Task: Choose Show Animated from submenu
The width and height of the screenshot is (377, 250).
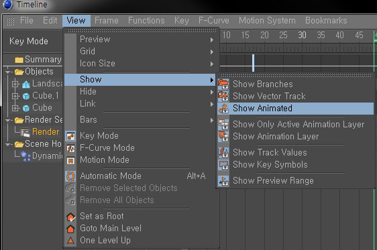Action: click(295, 109)
